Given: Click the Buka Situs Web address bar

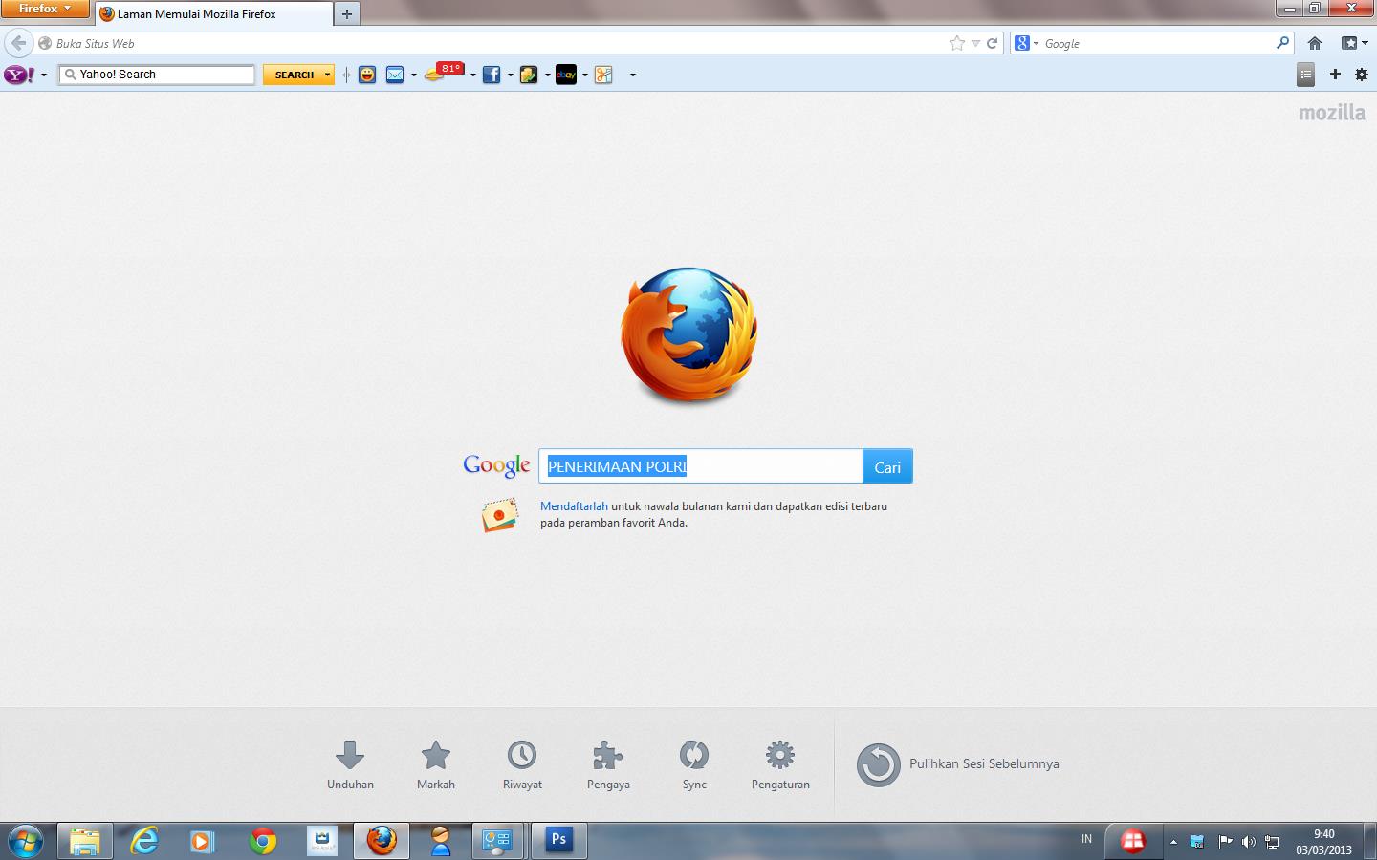Looking at the screenshot, I should [x=497, y=43].
